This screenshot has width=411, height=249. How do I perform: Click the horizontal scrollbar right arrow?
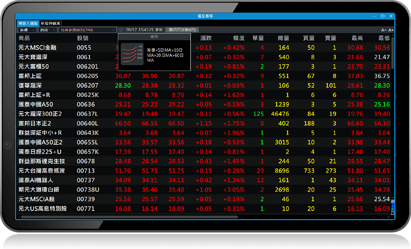point(388,217)
